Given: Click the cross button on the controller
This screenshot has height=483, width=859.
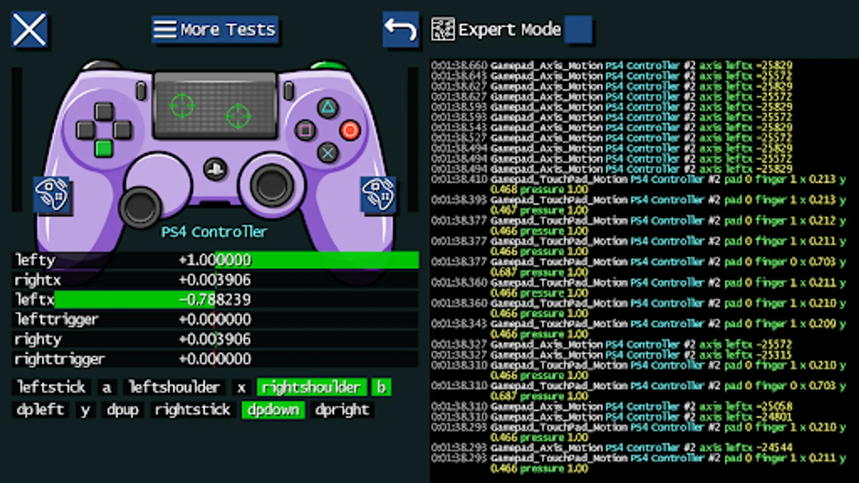Looking at the screenshot, I should point(327,152).
